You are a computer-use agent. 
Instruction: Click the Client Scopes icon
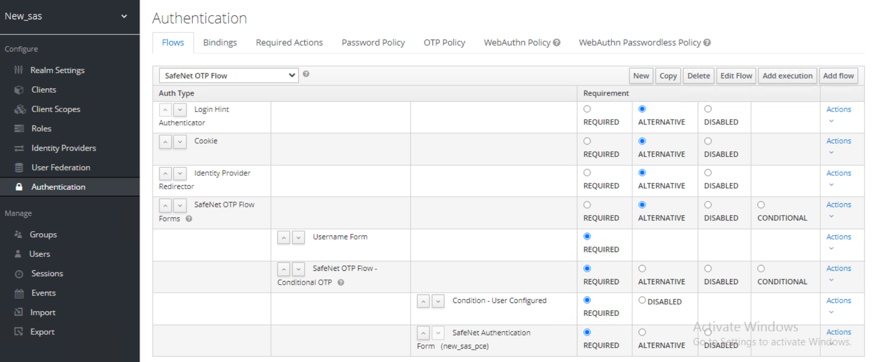click(x=20, y=109)
